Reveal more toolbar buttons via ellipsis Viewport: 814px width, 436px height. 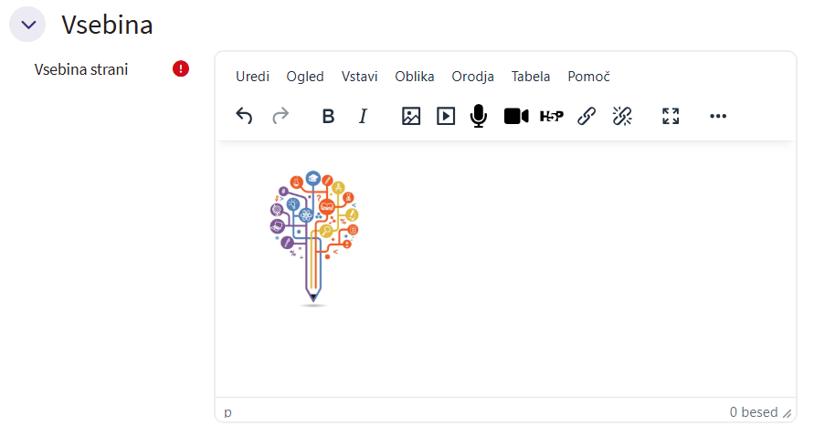click(718, 116)
